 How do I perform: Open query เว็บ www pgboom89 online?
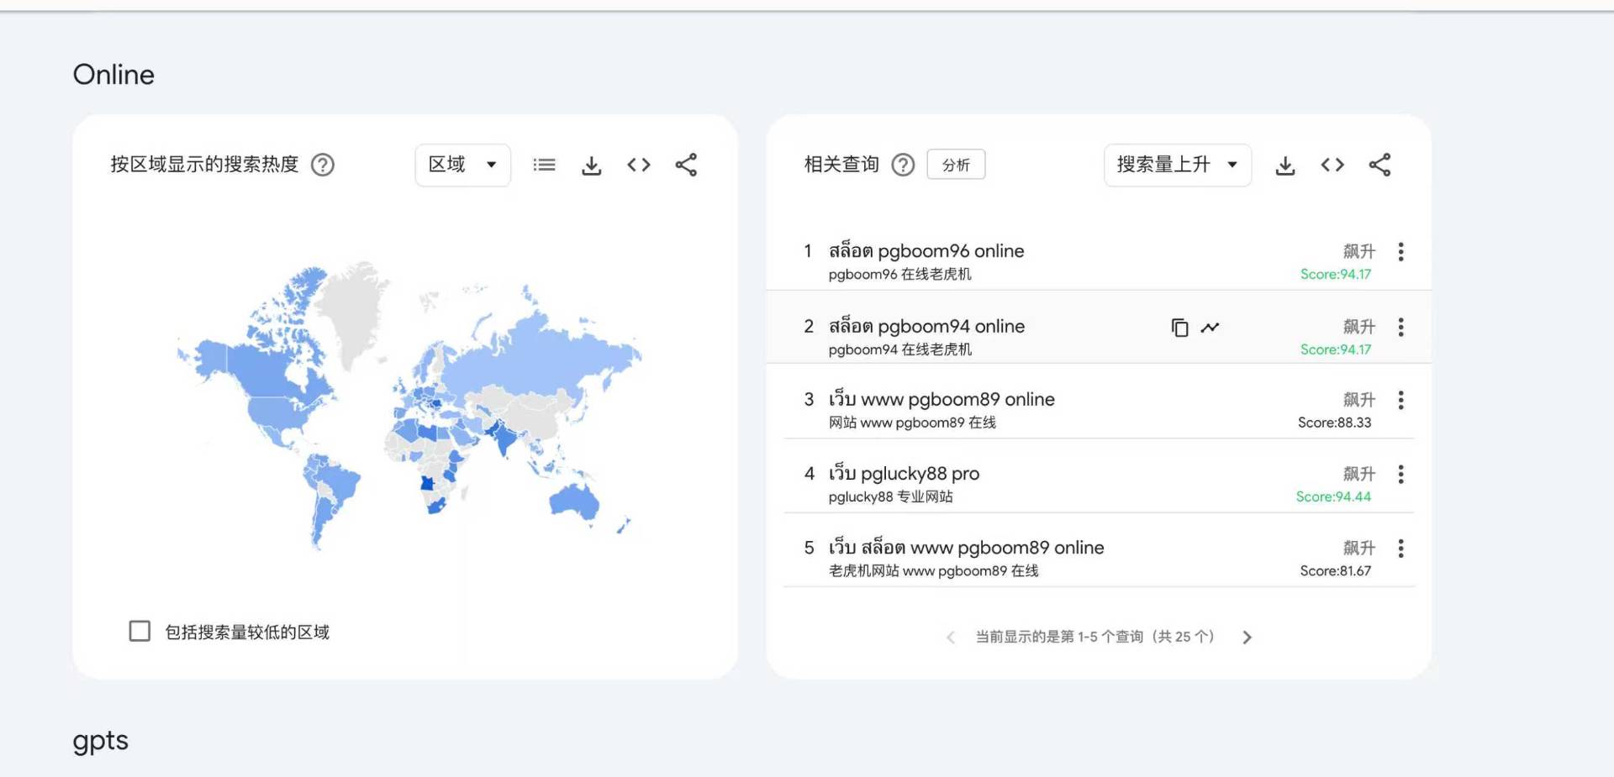click(x=941, y=399)
